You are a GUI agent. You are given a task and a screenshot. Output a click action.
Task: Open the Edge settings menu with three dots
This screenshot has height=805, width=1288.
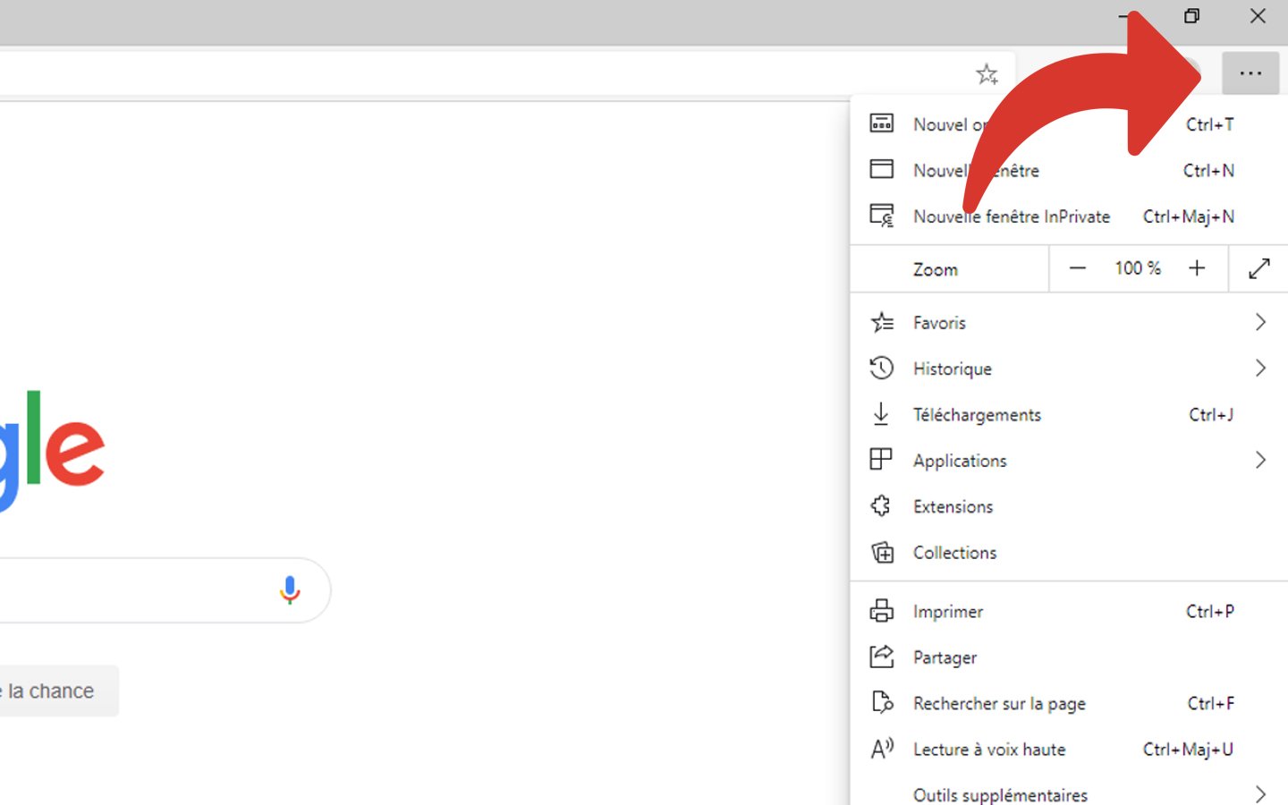[1250, 73]
